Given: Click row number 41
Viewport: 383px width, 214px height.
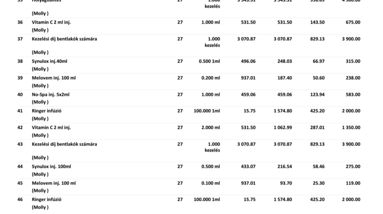Looking at the screenshot, I should point(20,111).
